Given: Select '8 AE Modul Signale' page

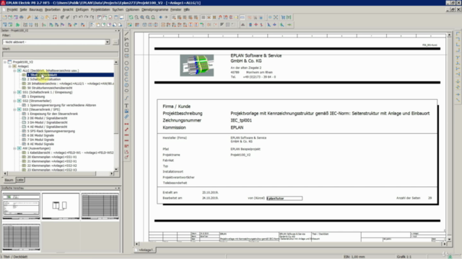Looking at the screenshot, I should tap(40, 144).
